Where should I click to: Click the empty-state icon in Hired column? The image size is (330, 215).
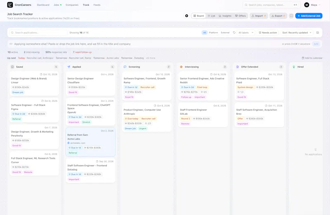pos(316,150)
